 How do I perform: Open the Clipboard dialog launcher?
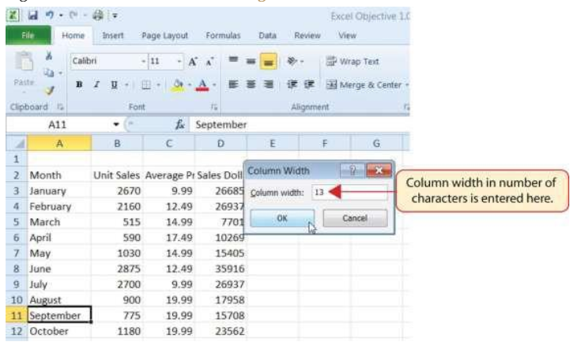coord(60,107)
